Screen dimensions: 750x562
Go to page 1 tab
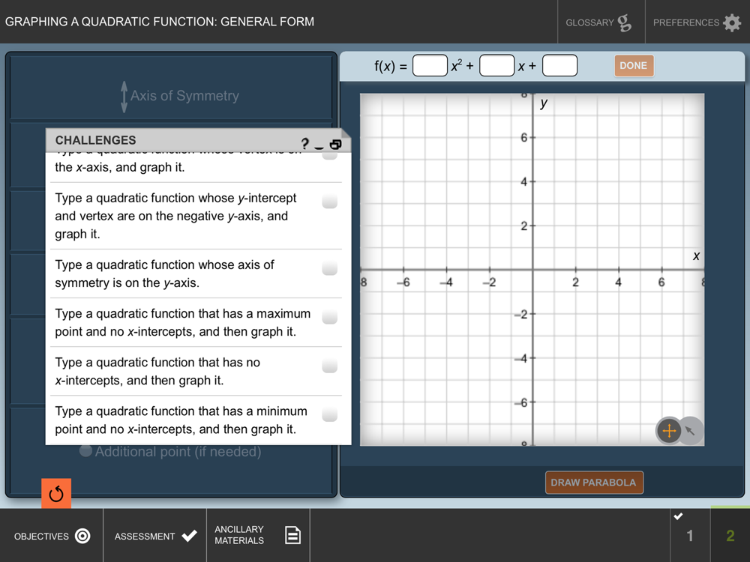(689, 535)
